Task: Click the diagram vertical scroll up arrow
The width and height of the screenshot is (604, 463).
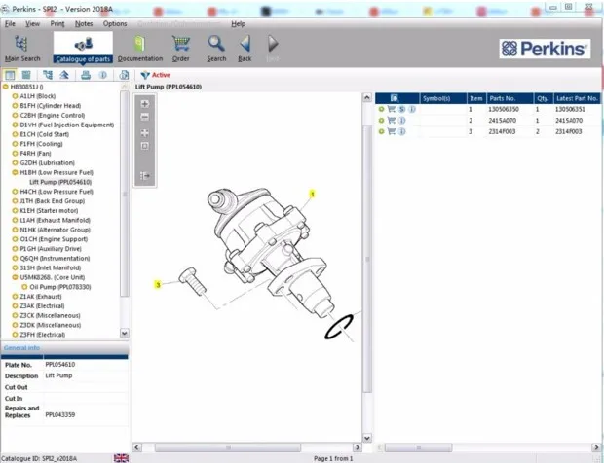Action: (x=367, y=97)
